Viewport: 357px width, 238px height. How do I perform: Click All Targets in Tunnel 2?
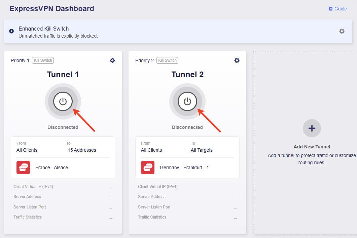tap(202, 150)
